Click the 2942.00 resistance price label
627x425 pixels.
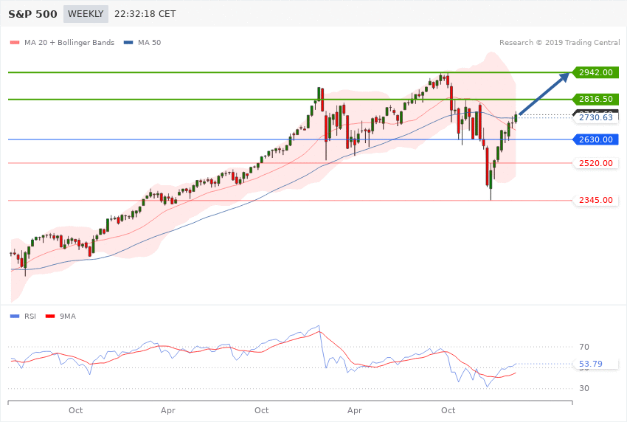click(596, 72)
